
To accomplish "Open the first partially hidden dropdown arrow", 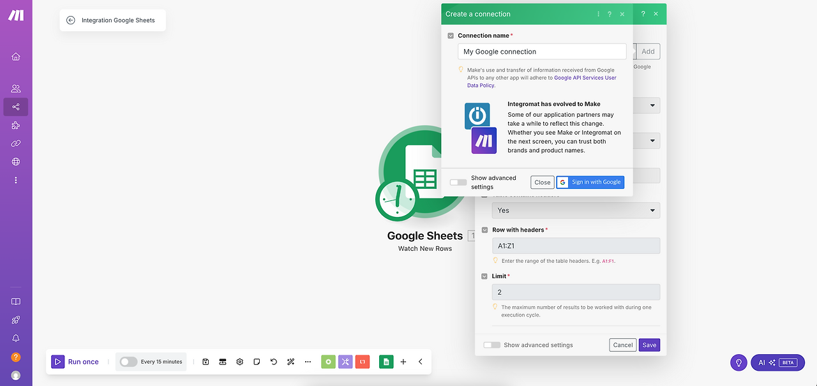I will point(652,105).
